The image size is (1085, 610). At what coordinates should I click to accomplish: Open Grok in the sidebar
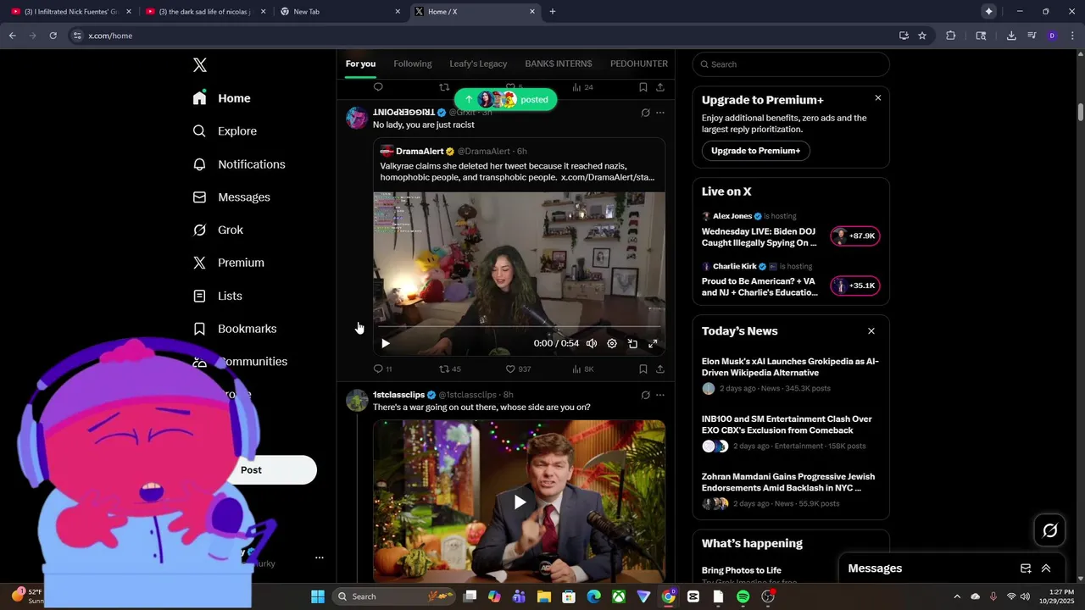[218, 230]
